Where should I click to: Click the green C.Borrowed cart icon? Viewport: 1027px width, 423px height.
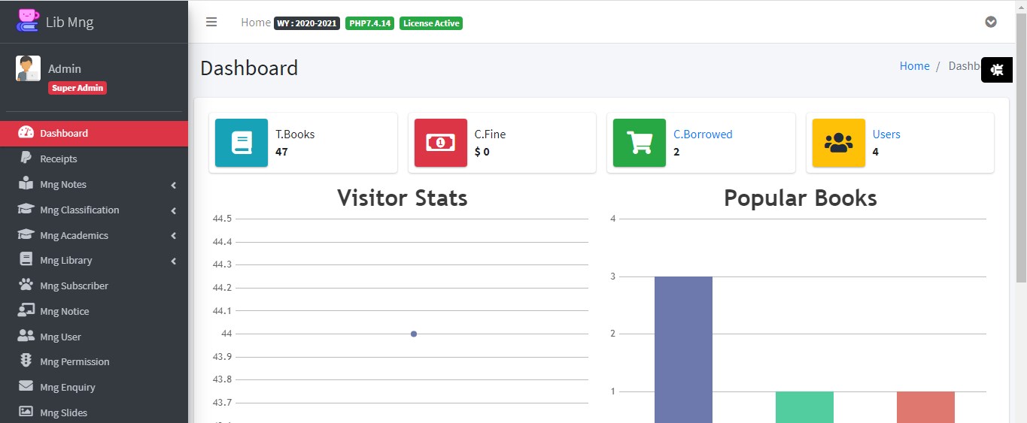(640, 143)
